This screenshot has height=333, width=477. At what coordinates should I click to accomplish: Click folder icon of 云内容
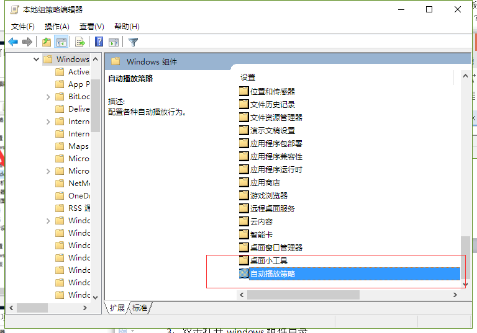coord(243,221)
